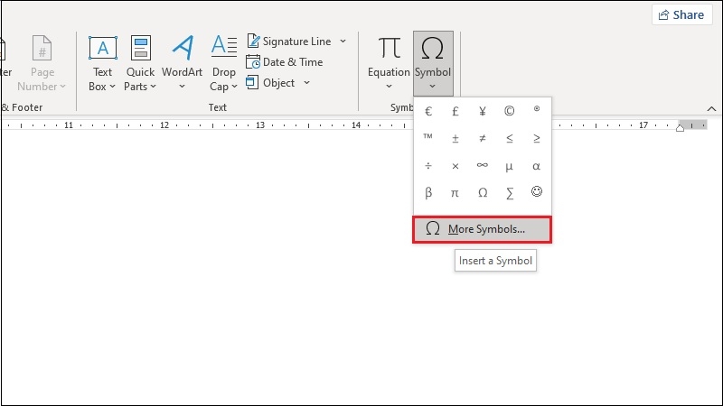723x406 pixels.
Task: Expand the Quick Parts dropdown arrow
Action: pyautogui.click(x=153, y=86)
